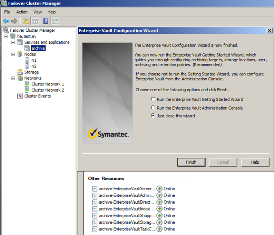Image resolution: width=274 pixels, height=235 pixels.
Task: Click the Networks folder icon
Action: coord(20,78)
